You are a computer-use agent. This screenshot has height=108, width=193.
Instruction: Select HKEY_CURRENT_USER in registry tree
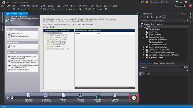pyautogui.click(x=58, y=38)
